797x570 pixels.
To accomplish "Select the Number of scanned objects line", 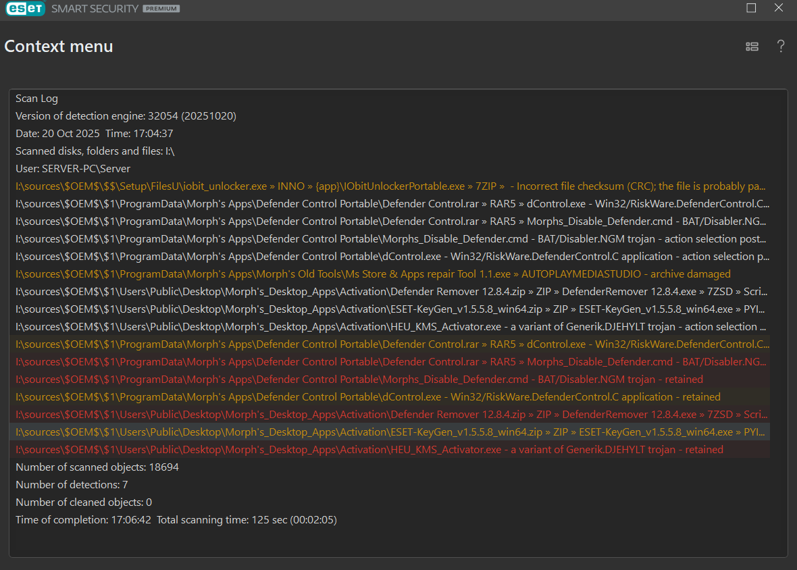I will tap(97, 467).
